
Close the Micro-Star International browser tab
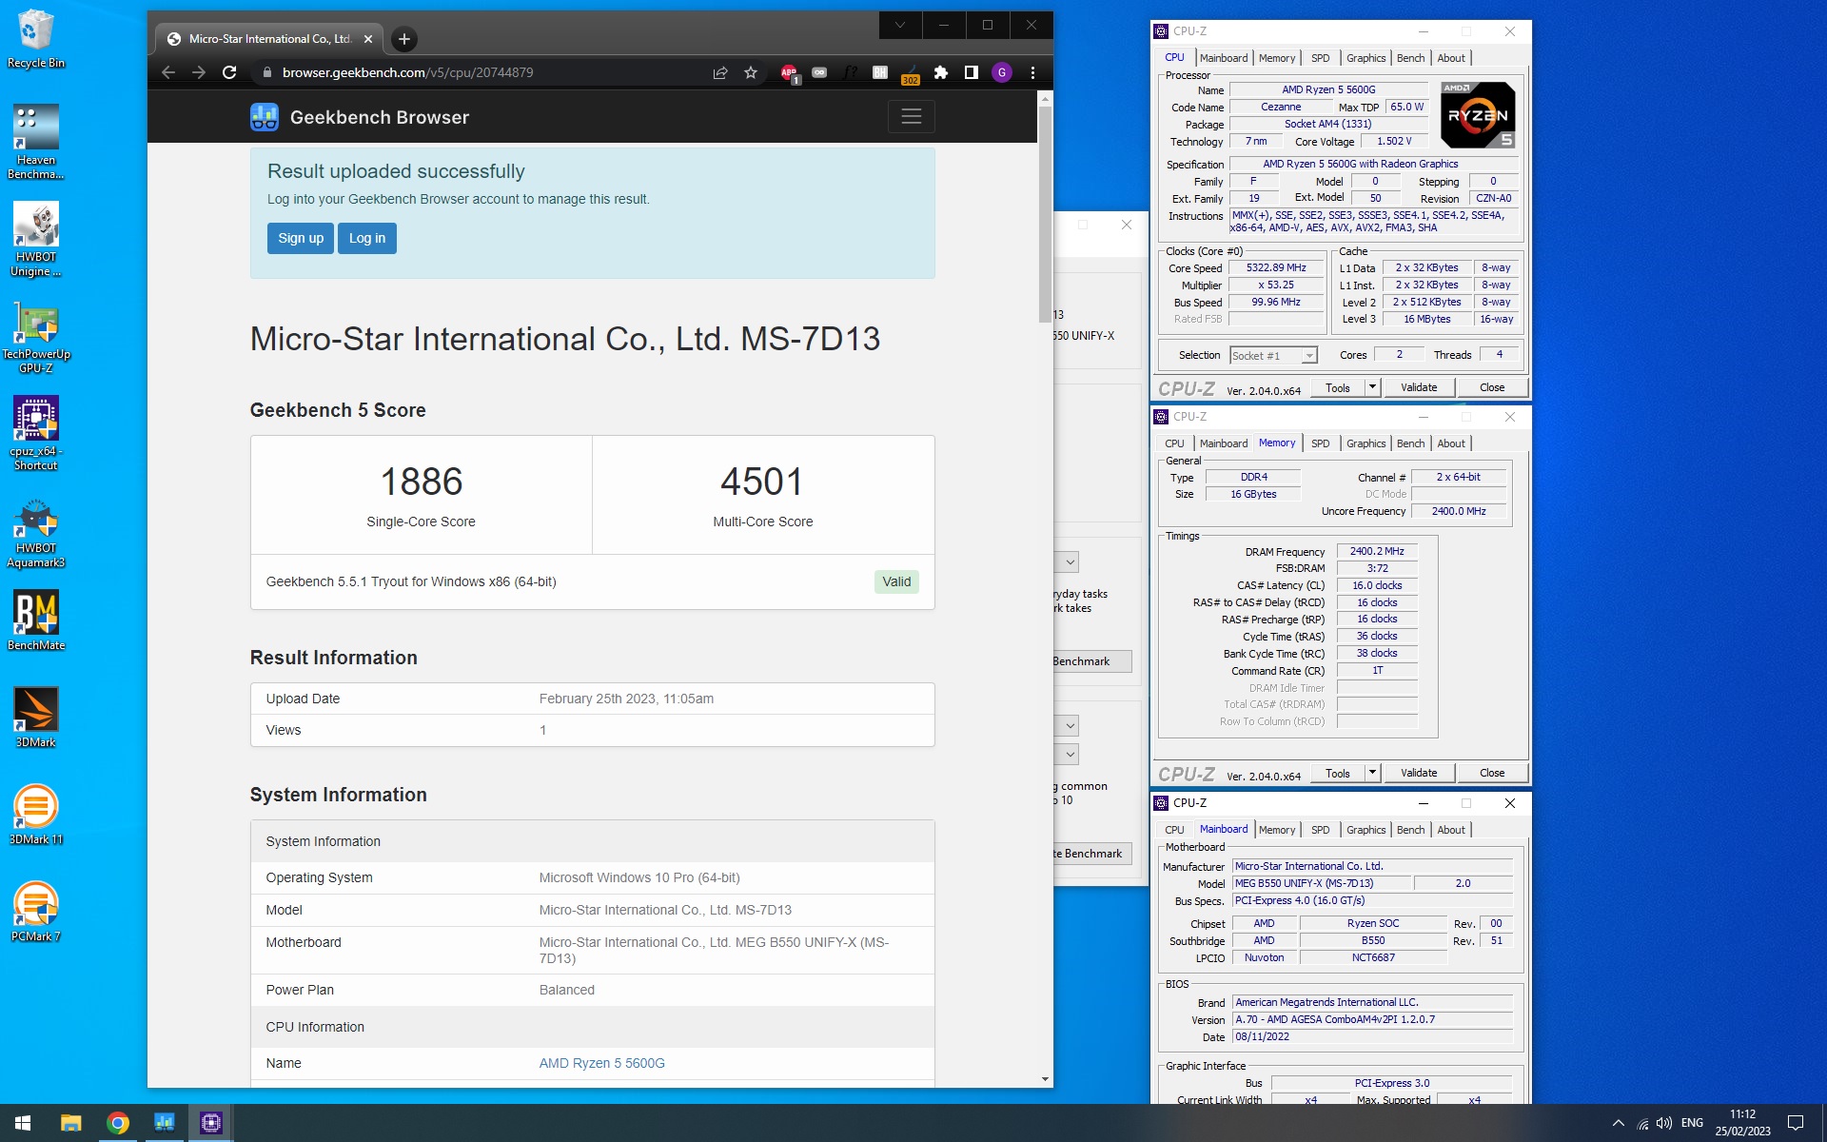point(368,39)
